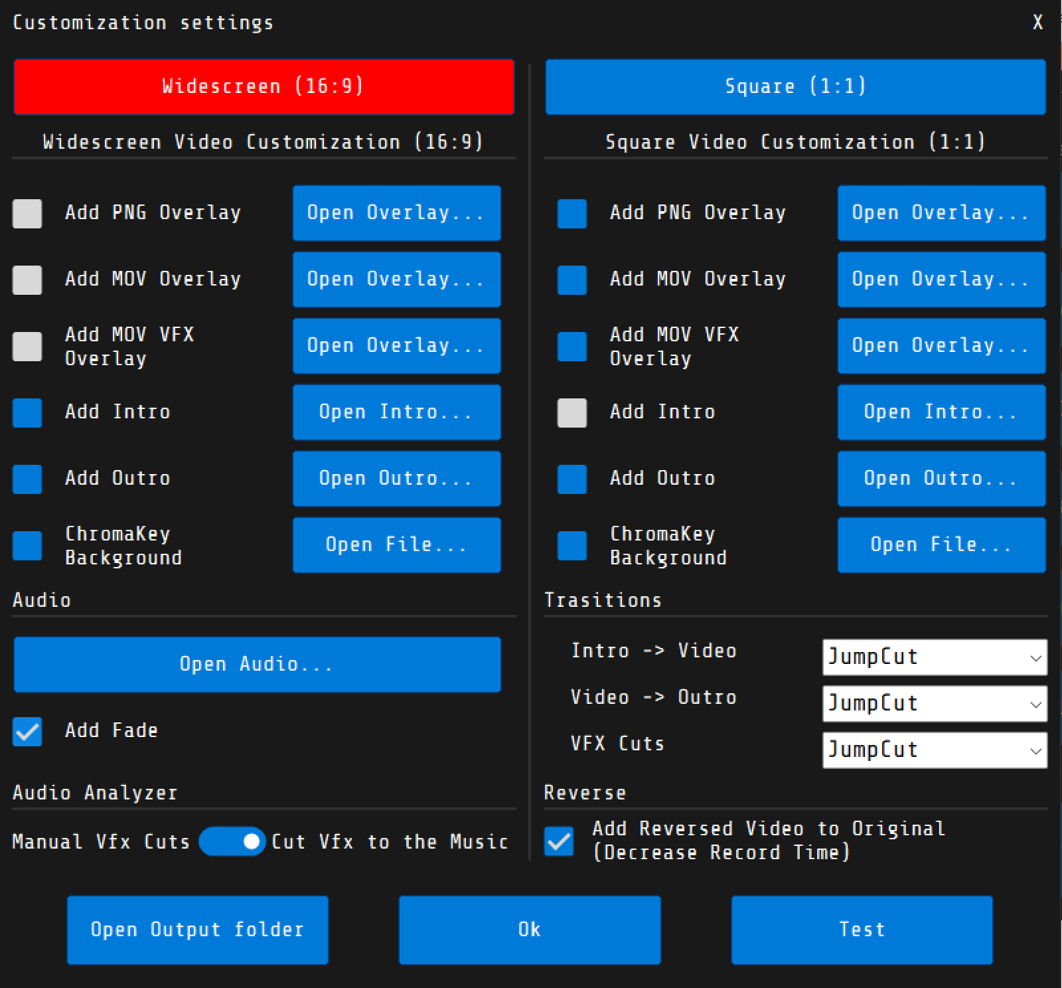Image resolution: width=1062 pixels, height=988 pixels.
Task: Toggle widescreen Add PNG Overlay checkbox
Action: [27, 213]
